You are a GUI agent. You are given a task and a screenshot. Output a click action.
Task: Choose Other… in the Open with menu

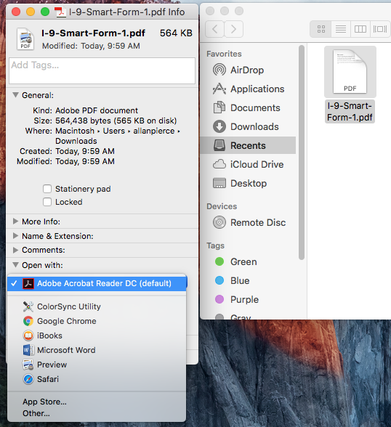[36, 413]
